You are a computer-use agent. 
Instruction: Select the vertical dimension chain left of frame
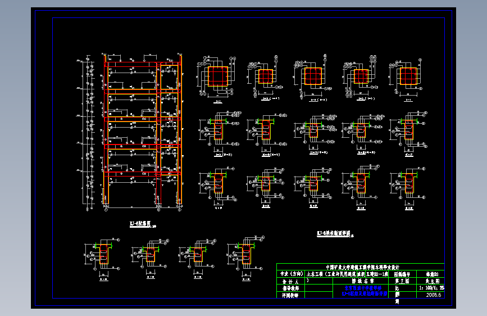(x=88, y=133)
